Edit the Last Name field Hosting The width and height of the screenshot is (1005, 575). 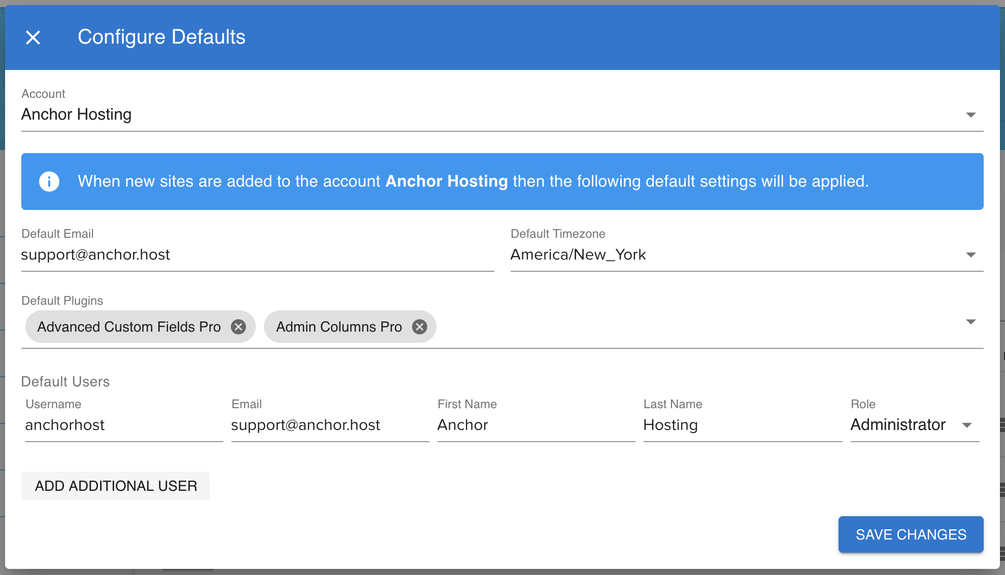click(743, 425)
